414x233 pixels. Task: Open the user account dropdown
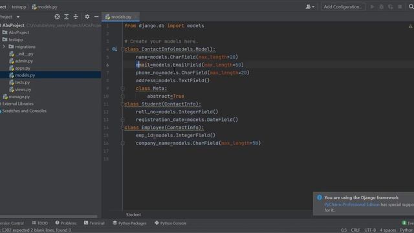310,7
